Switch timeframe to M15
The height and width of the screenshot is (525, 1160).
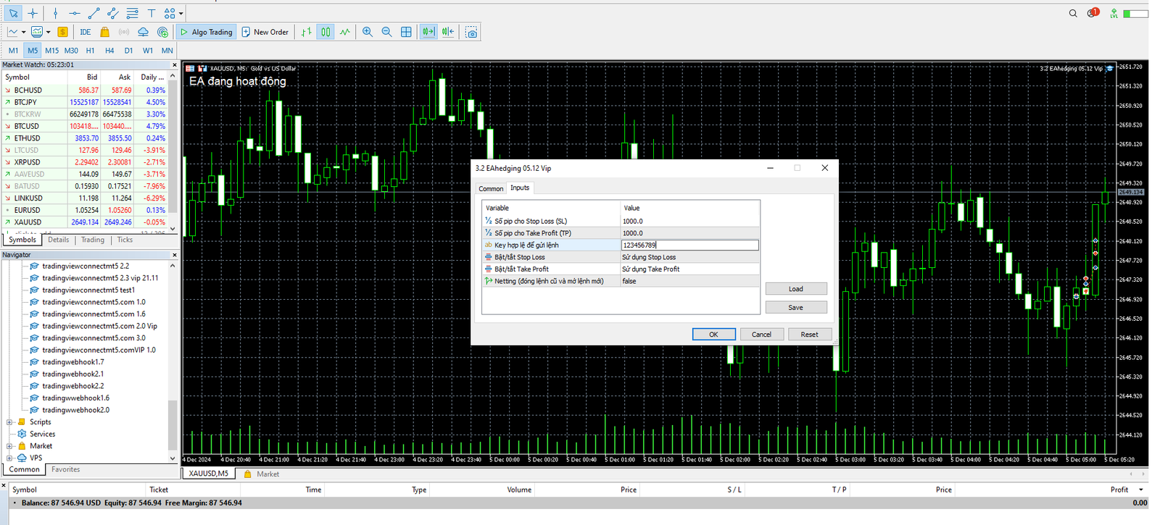pyautogui.click(x=51, y=51)
